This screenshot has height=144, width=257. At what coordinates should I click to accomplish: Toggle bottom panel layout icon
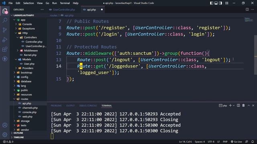[216, 3]
